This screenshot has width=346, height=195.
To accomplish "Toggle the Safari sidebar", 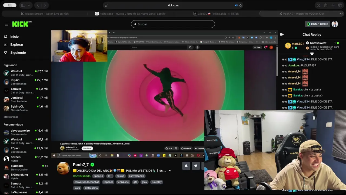I will pos(23,5).
